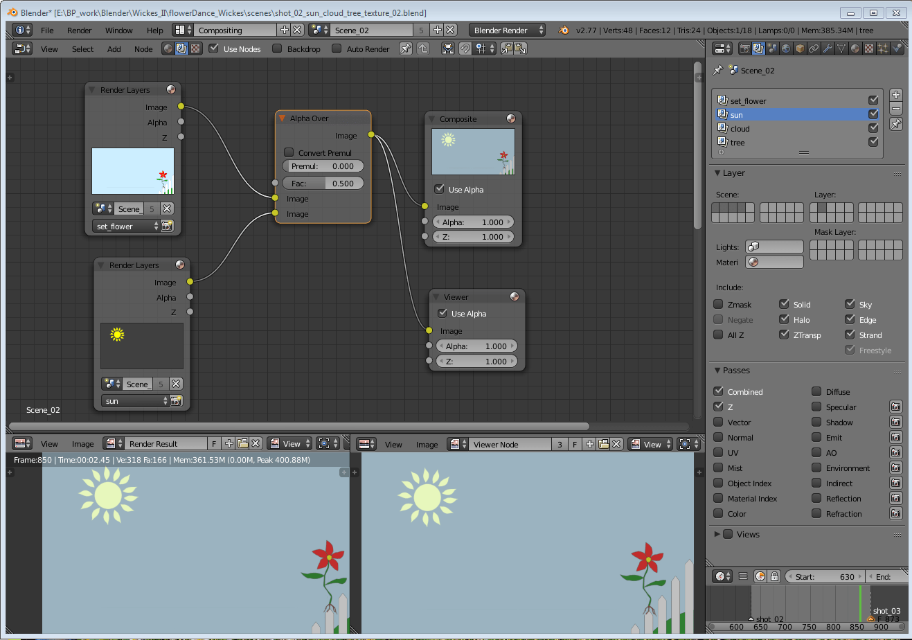Open Particle properties sparkles icon
The image size is (912, 640).
tap(882, 48)
